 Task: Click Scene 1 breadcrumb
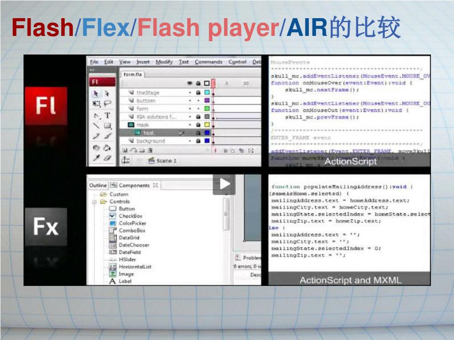166,160
